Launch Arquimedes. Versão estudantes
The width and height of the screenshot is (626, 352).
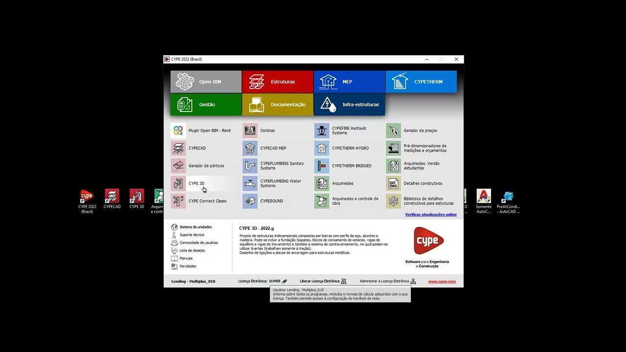coord(413,166)
